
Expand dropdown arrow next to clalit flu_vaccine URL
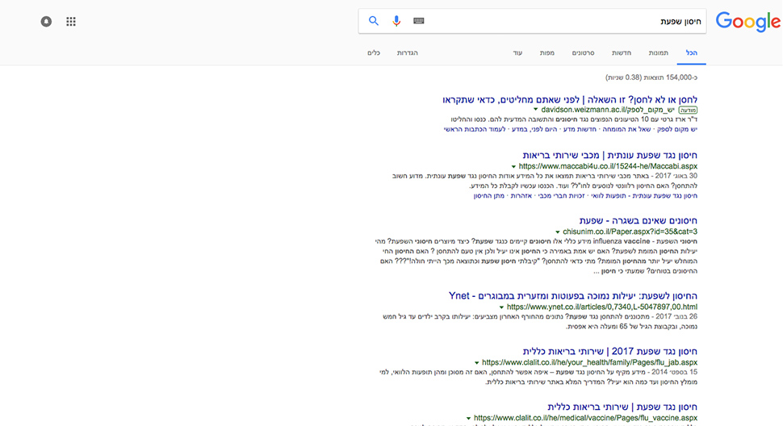(x=468, y=418)
